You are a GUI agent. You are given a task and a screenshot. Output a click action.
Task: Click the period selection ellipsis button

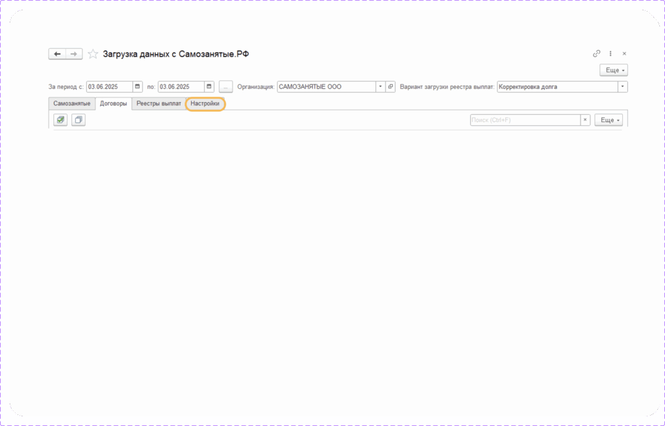pyautogui.click(x=225, y=86)
